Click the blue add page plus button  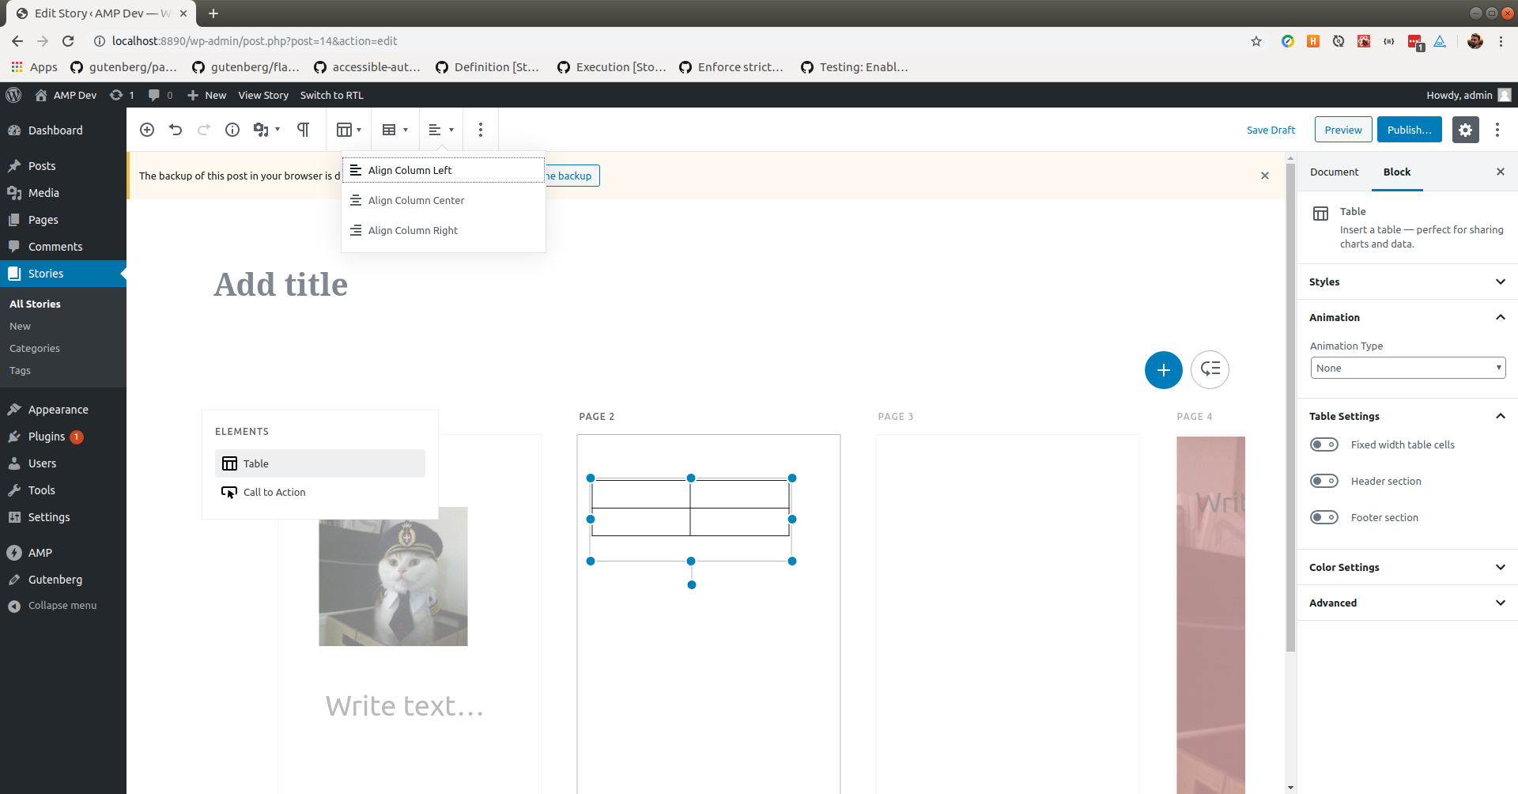[x=1164, y=369]
